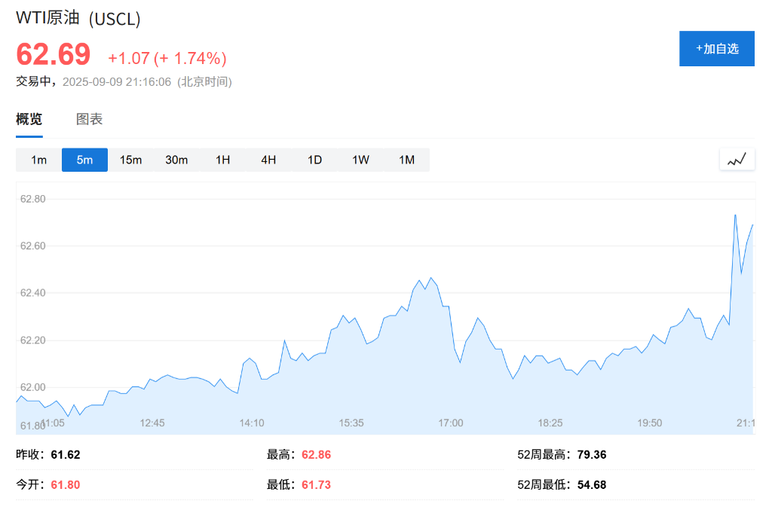Click the 12:45 time axis label
The width and height of the screenshot is (772, 507).
pyautogui.click(x=152, y=423)
